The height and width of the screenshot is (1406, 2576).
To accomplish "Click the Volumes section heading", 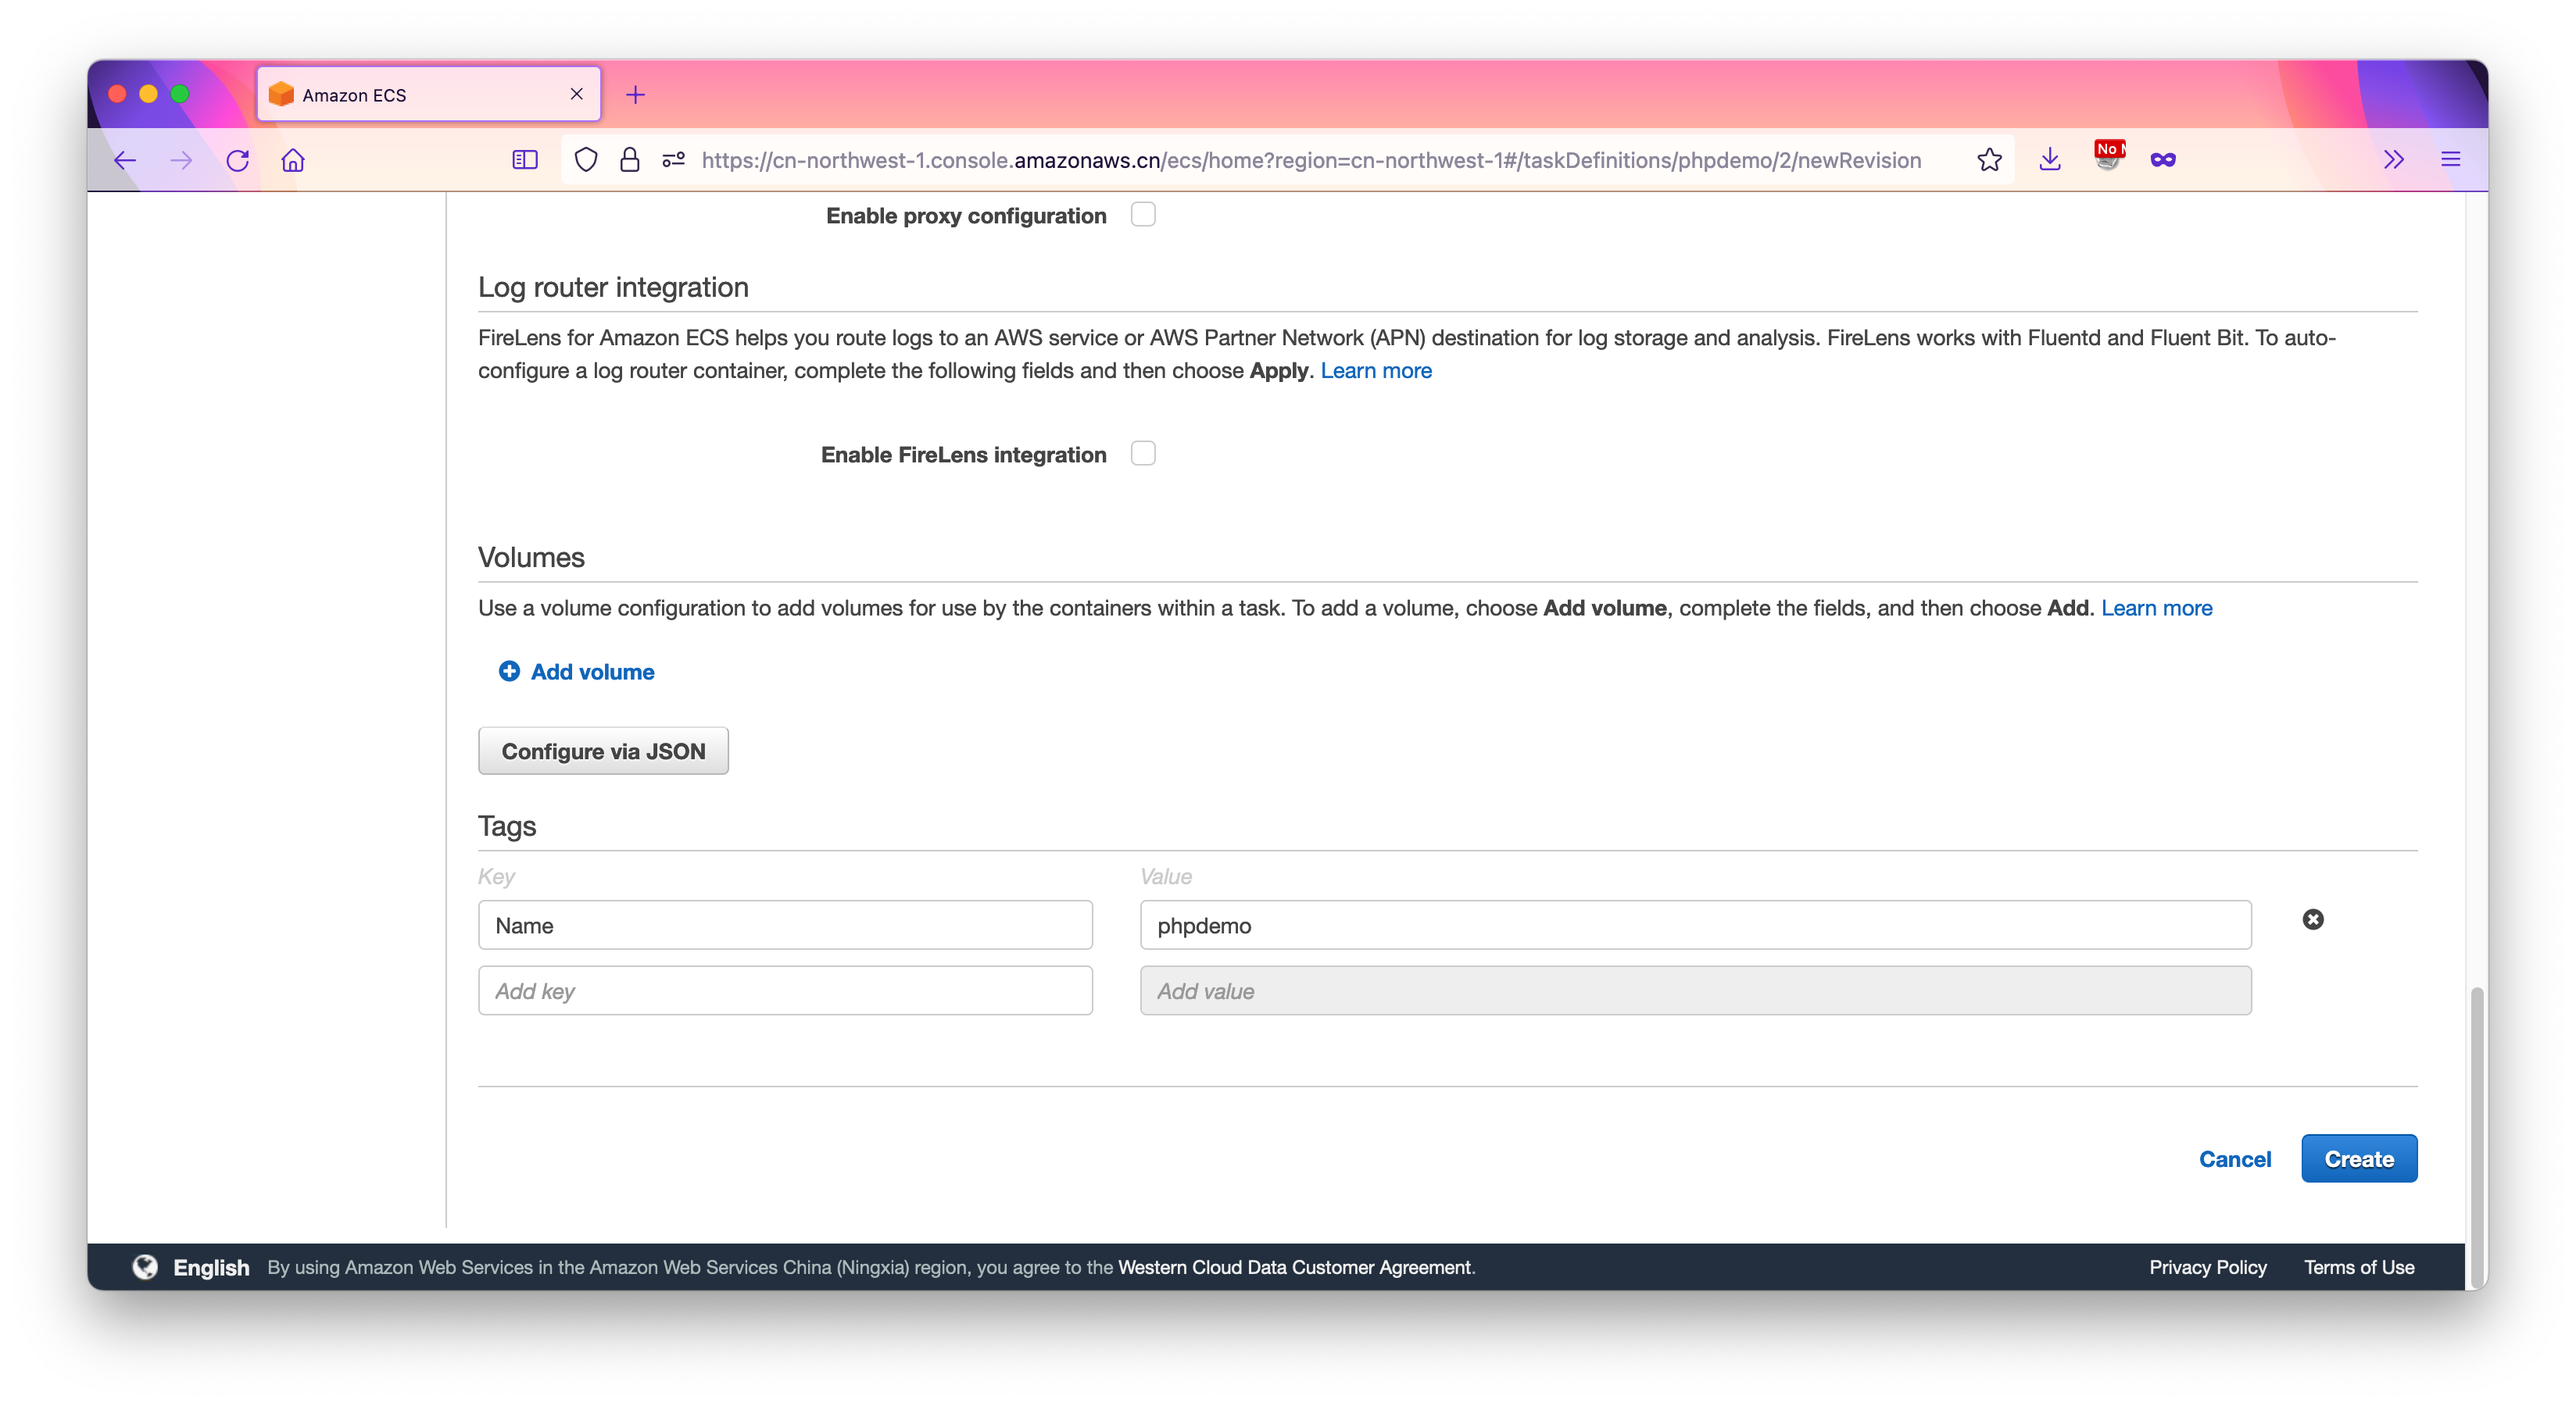I will (531, 558).
